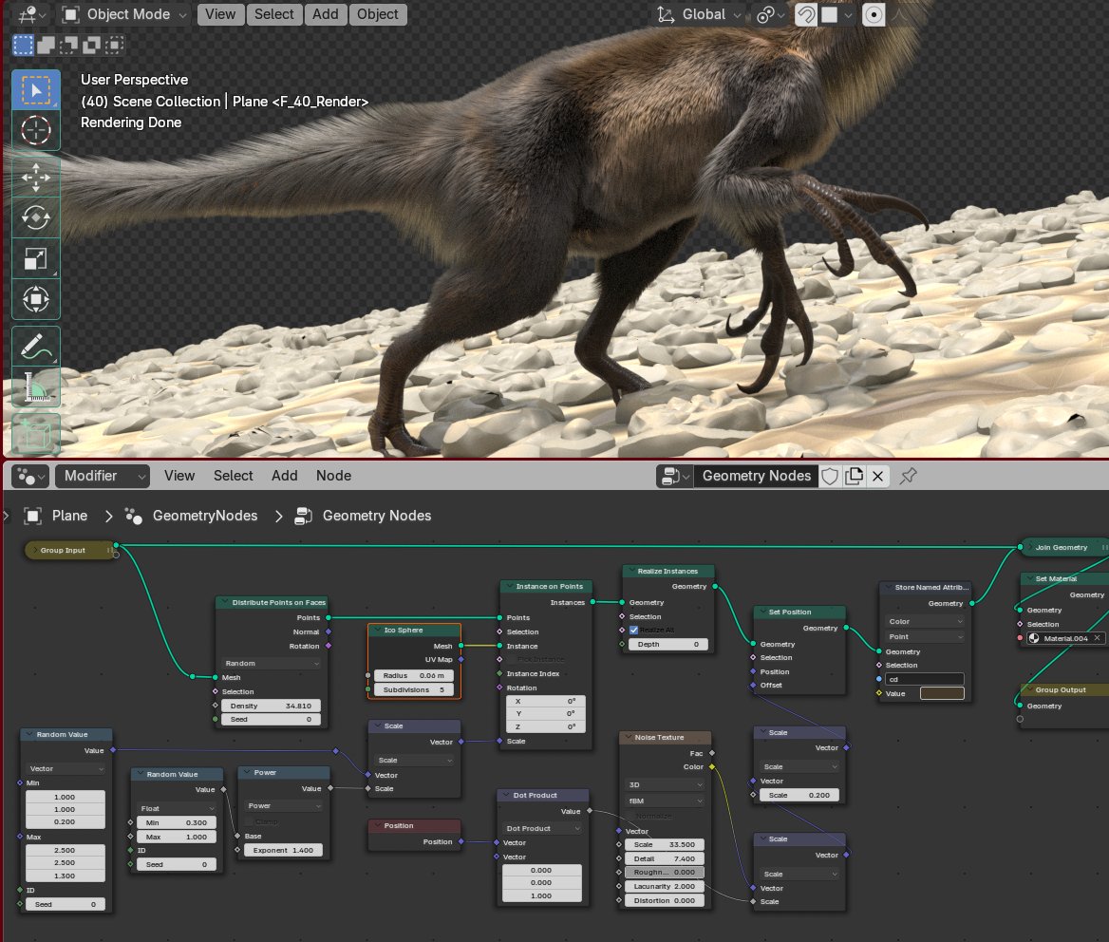Select the Select Box tool

coord(36,90)
